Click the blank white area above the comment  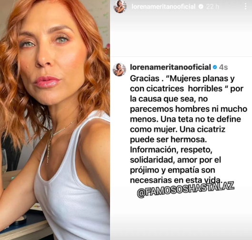coord(181,35)
